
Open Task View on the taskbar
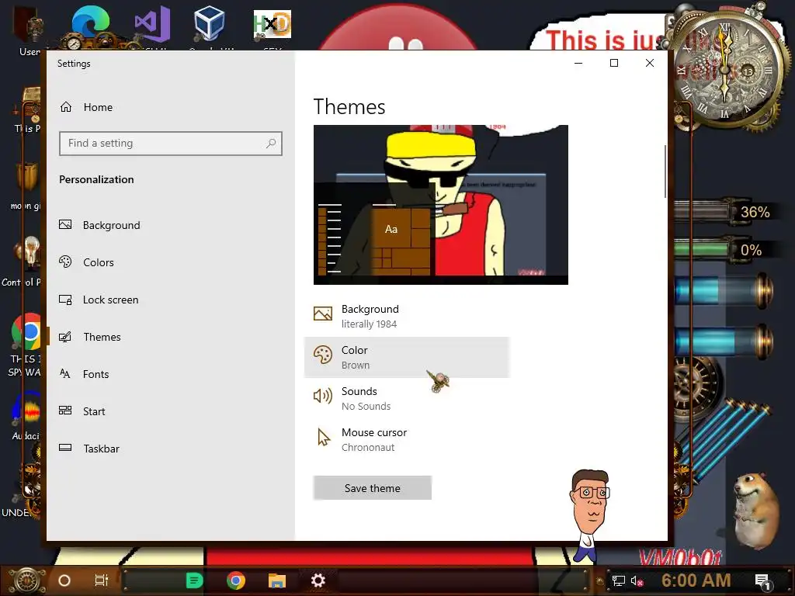tap(102, 580)
